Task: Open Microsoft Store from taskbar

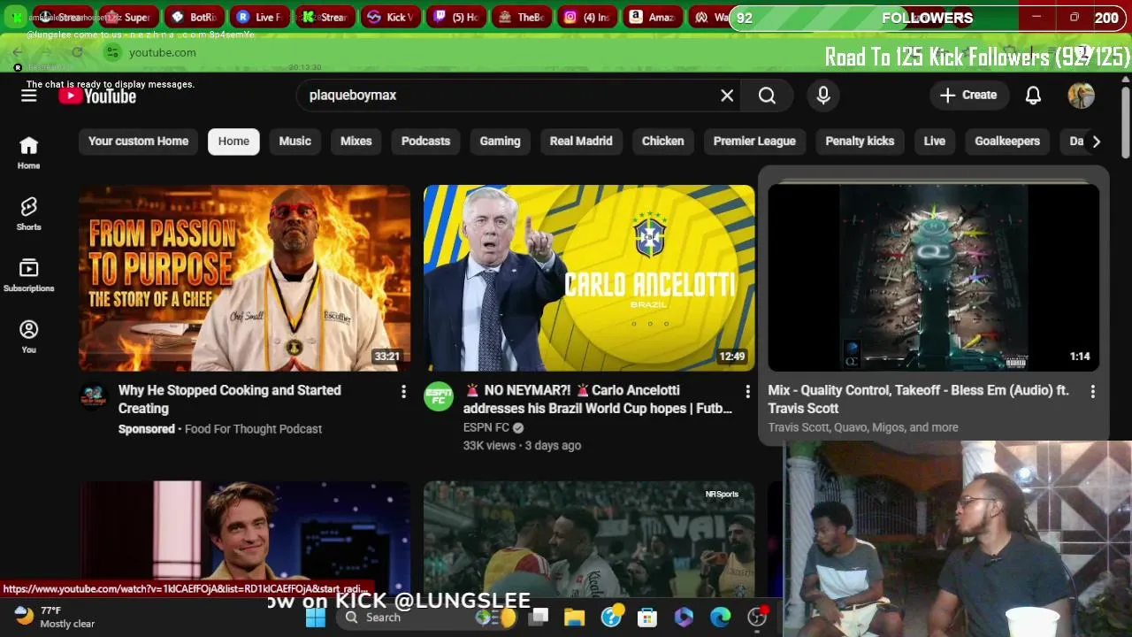Action: click(647, 618)
